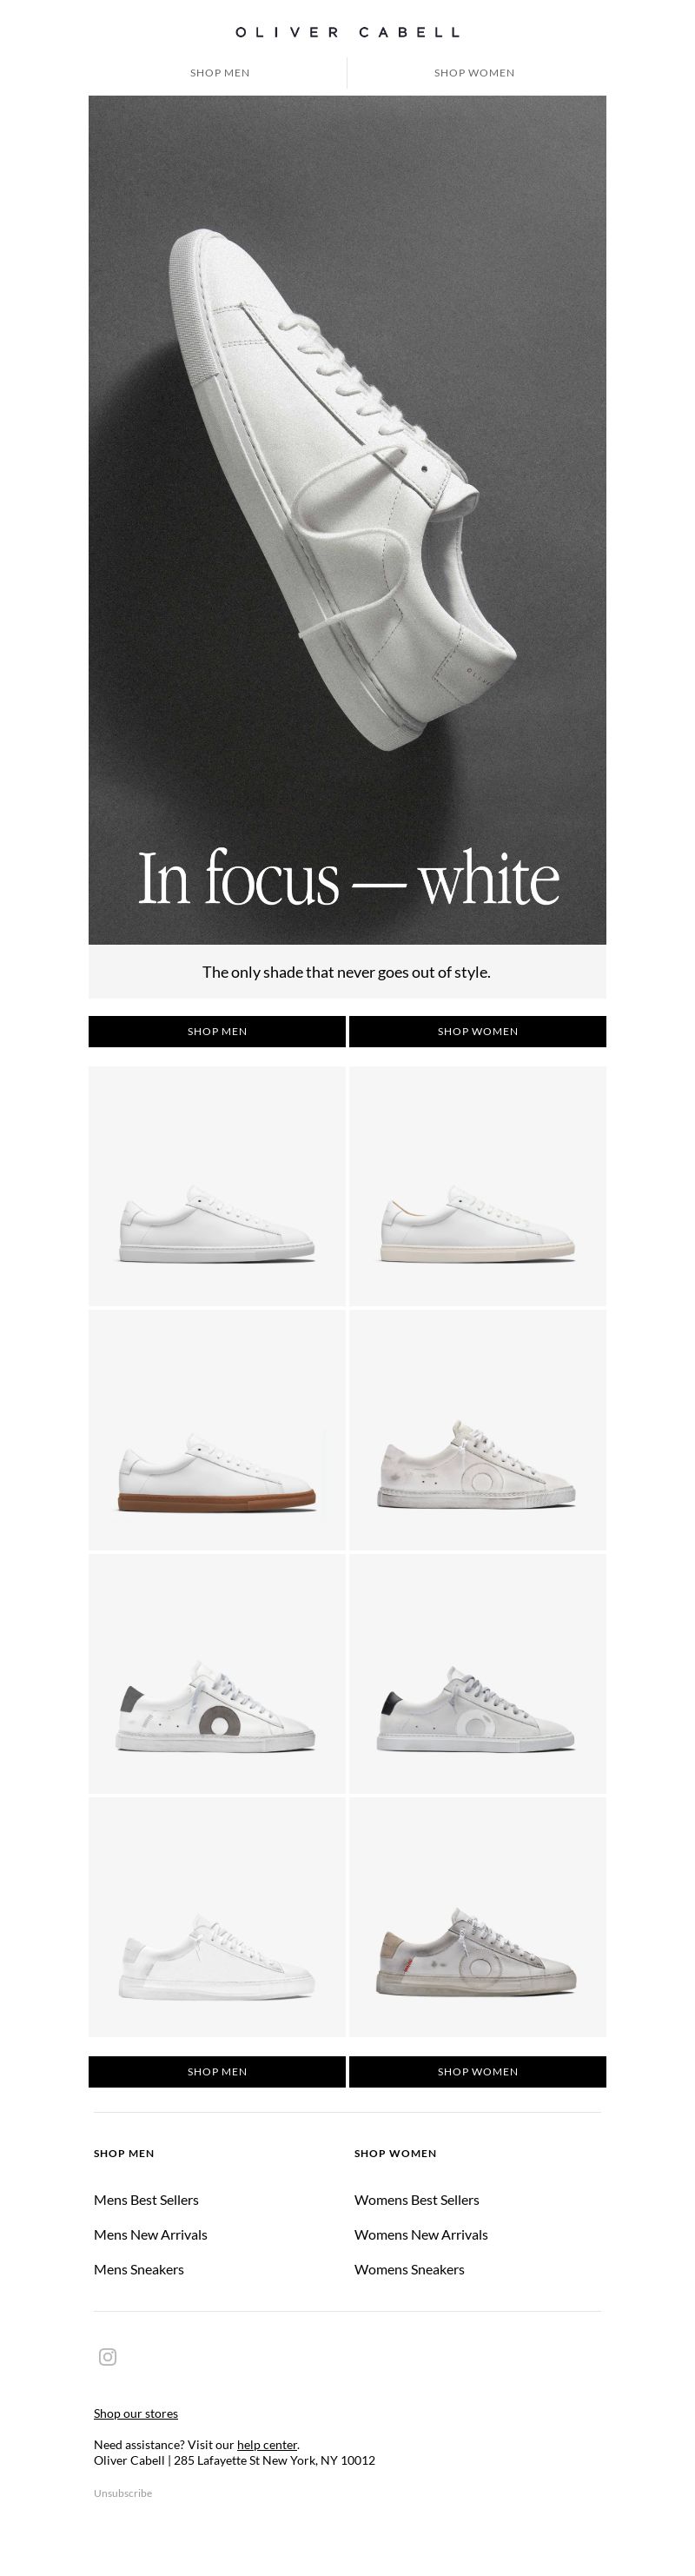This screenshot has height=2576, width=695.
Task: Open the gum-sole white sneaker thumbnail
Action: (217, 1429)
